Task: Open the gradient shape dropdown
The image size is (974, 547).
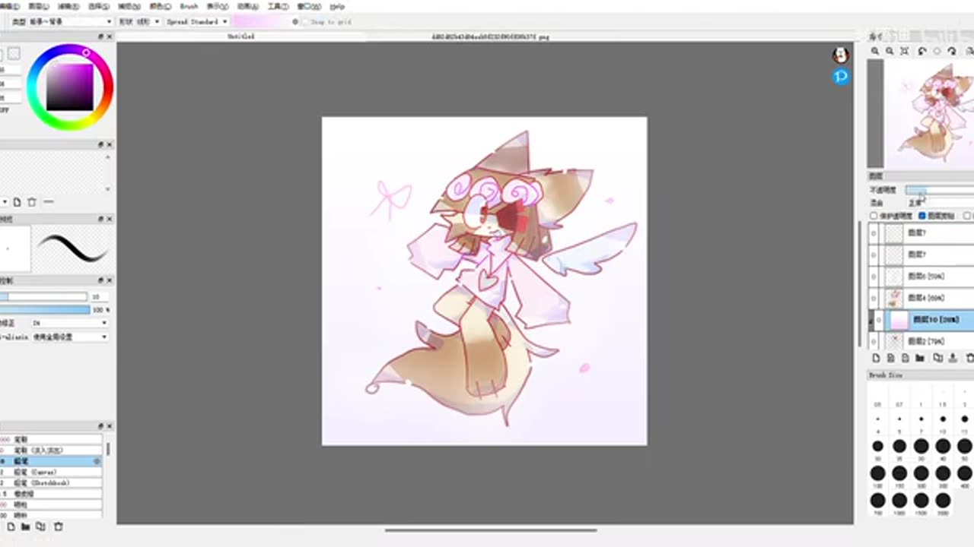Action: pyautogui.click(x=148, y=22)
